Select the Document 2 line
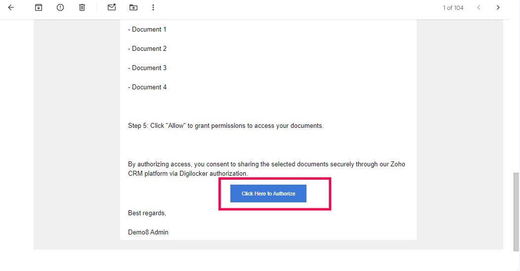This screenshot has width=520, height=271. [147, 49]
